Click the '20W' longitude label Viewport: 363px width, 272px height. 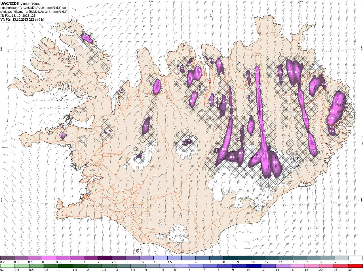coord(151,1)
